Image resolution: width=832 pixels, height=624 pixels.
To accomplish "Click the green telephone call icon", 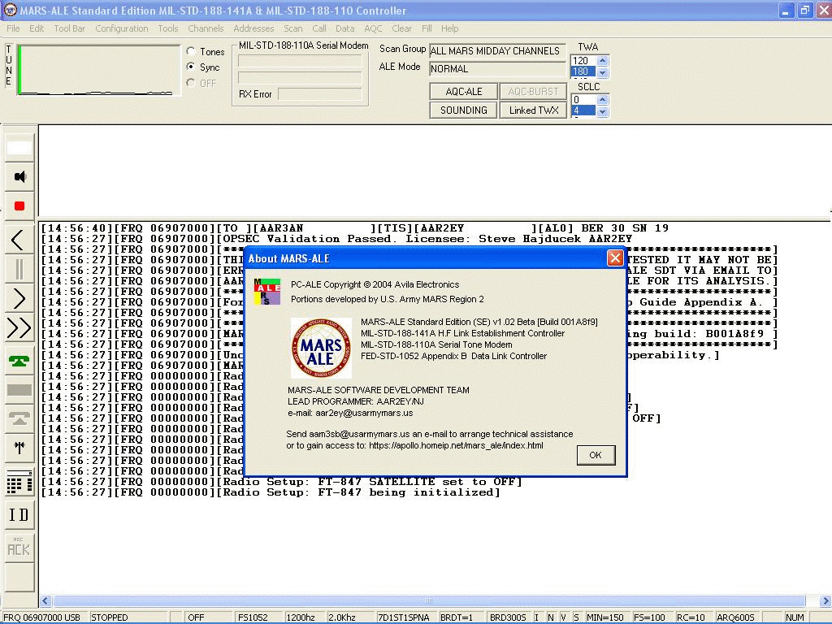I will click(19, 362).
